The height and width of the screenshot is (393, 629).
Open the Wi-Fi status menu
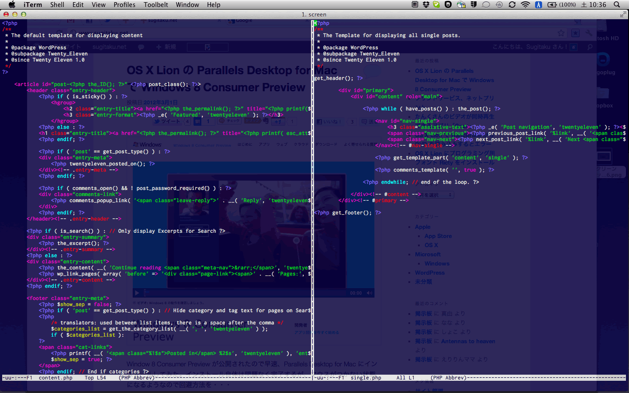[525, 5]
